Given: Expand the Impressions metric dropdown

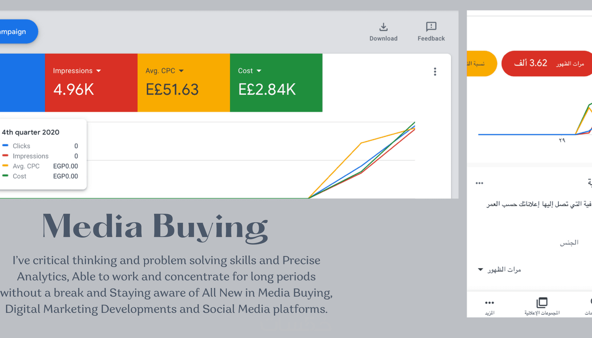Looking at the screenshot, I should click(x=99, y=71).
